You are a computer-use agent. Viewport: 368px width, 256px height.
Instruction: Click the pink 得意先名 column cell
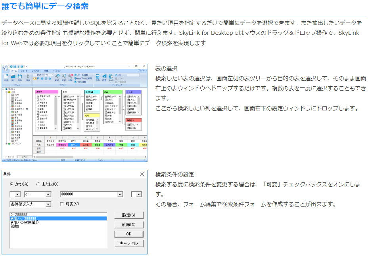(x=62, y=145)
